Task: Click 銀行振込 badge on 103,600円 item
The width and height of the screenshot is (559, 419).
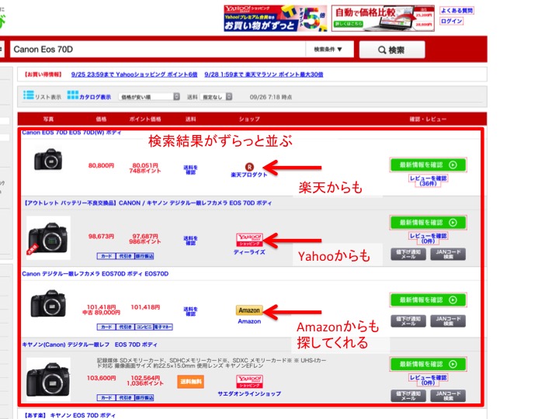Action: tap(144, 397)
